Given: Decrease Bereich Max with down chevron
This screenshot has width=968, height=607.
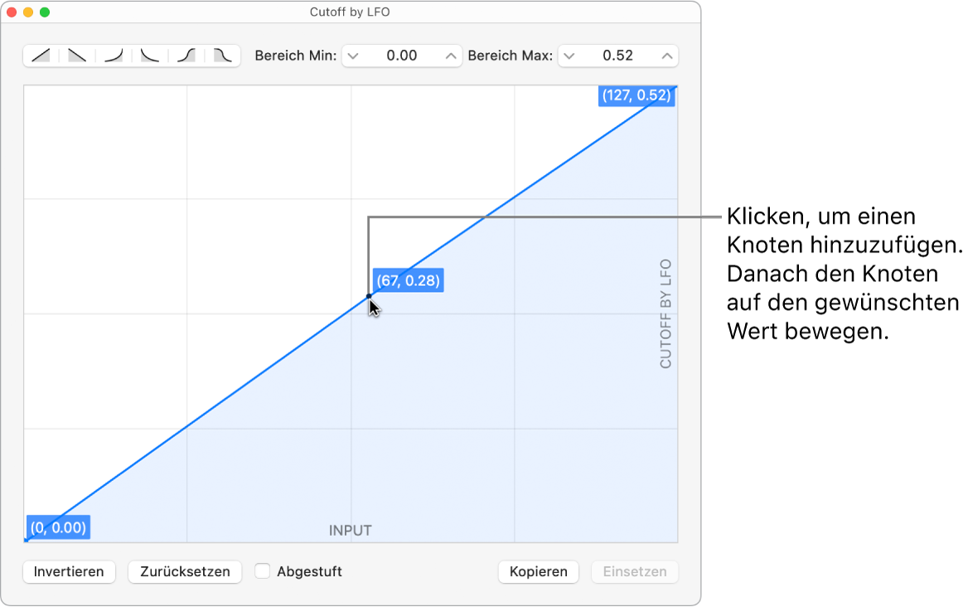Looking at the screenshot, I should point(569,56).
